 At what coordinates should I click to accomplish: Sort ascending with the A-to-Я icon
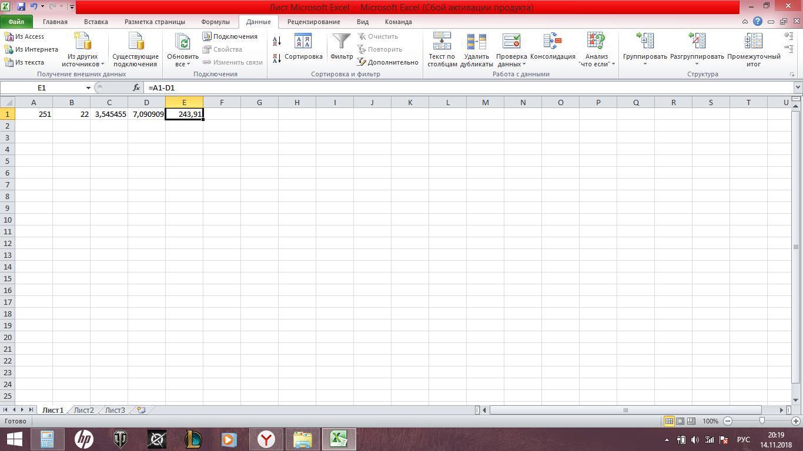click(277, 41)
